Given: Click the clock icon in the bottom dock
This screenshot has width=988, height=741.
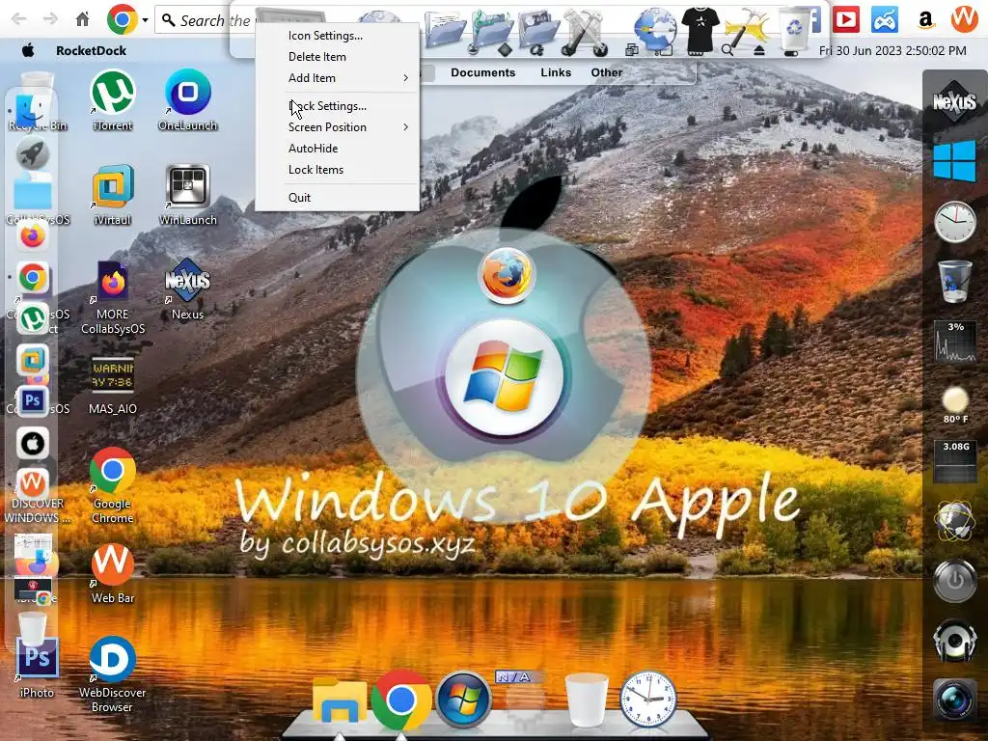Looking at the screenshot, I should click(x=648, y=700).
